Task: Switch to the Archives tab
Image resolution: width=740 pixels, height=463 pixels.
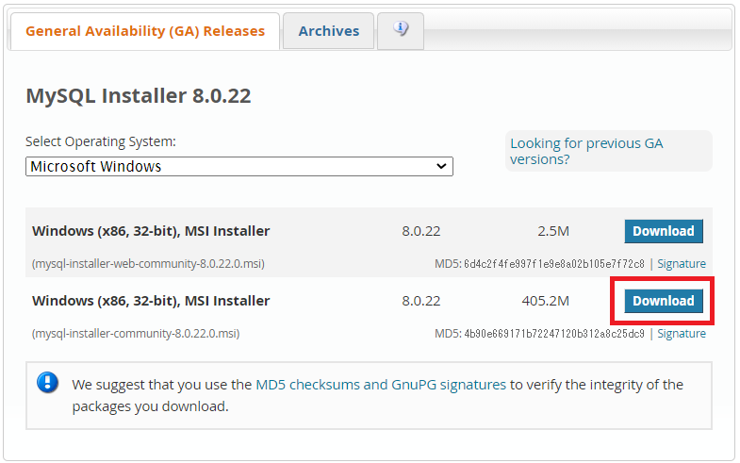Action: pos(328,31)
